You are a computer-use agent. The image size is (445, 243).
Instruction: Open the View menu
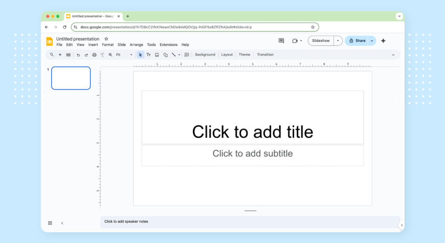[x=80, y=45]
